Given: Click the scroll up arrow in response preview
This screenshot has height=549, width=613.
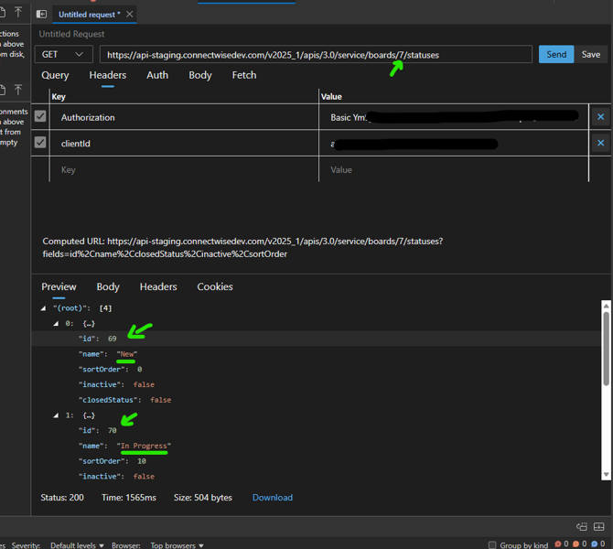Looking at the screenshot, I should [x=606, y=306].
